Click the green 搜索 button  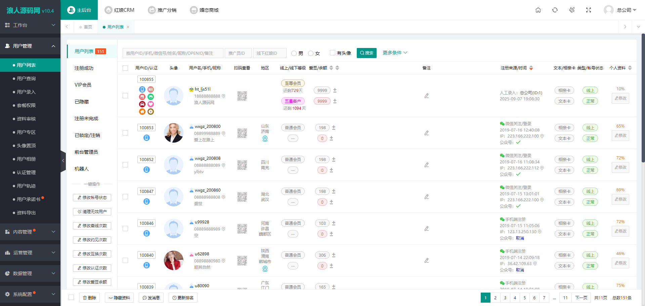point(367,53)
